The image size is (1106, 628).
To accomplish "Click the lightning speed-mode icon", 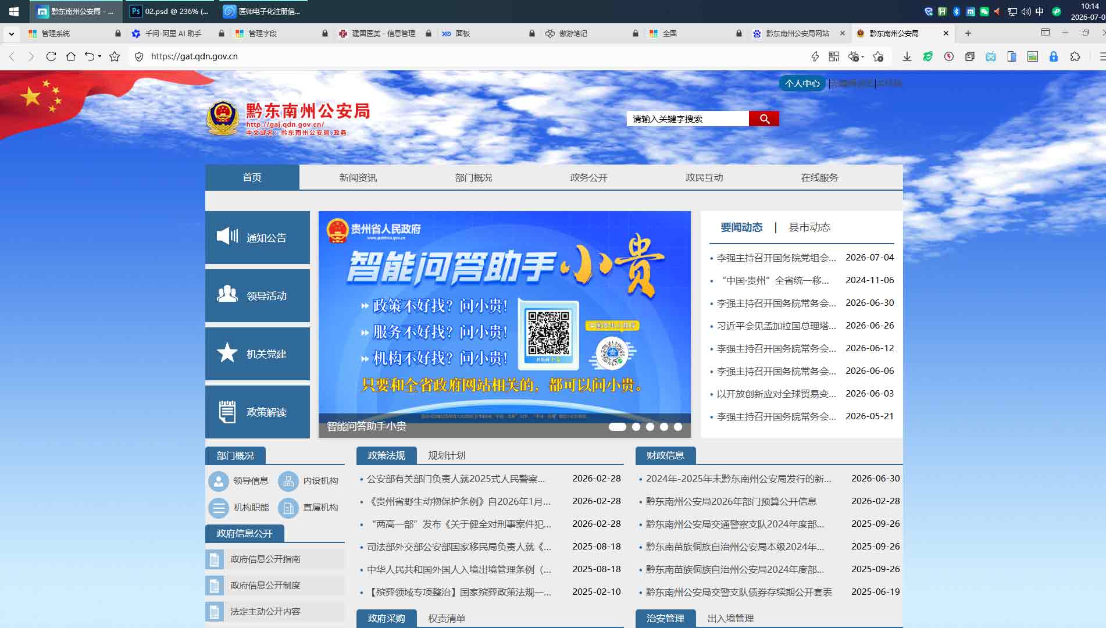I will [815, 56].
